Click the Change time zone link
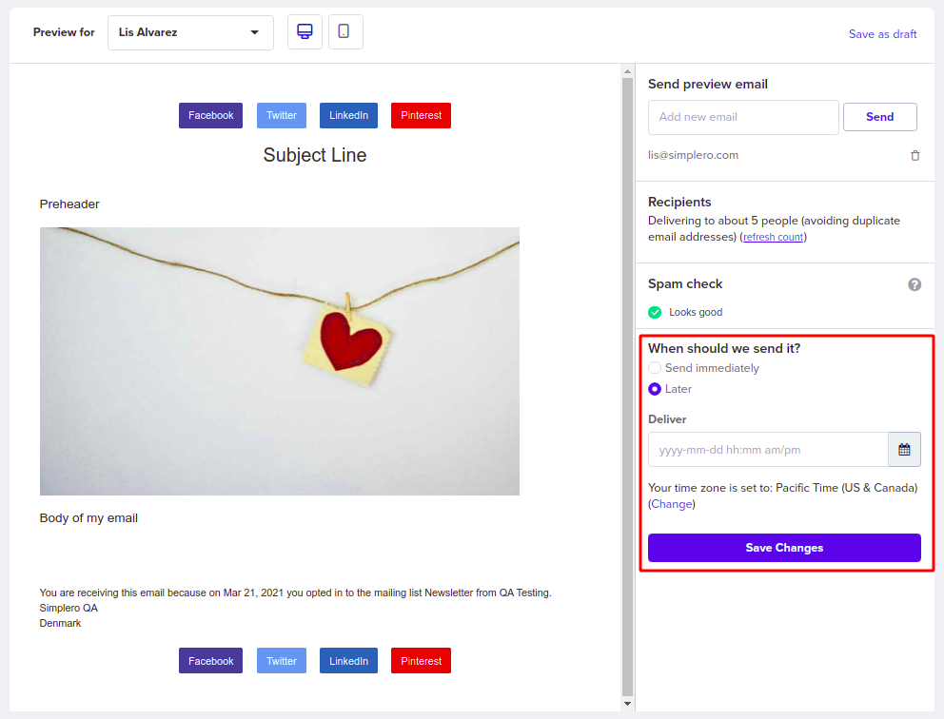This screenshot has height=719, width=944. [x=671, y=504]
